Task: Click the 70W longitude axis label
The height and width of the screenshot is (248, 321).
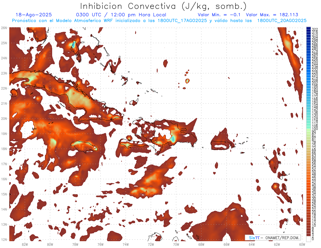Action: tap(176, 244)
